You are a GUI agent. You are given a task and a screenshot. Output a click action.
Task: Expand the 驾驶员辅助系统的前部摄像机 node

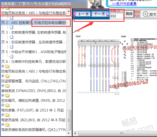point(3,125)
